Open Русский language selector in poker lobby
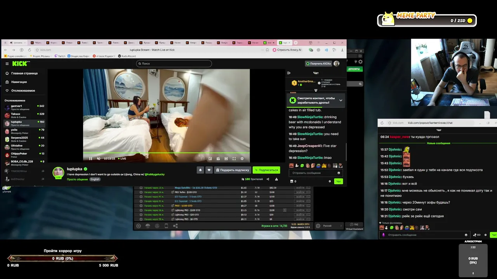 [x=328, y=226]
